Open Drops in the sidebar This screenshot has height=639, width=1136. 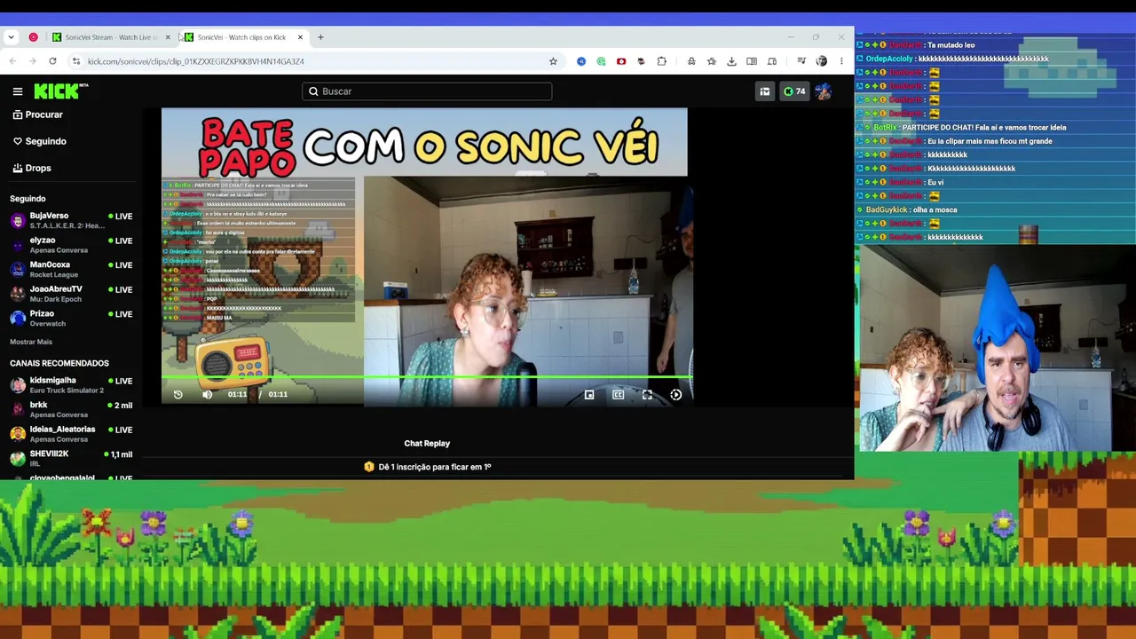[32, 168]
